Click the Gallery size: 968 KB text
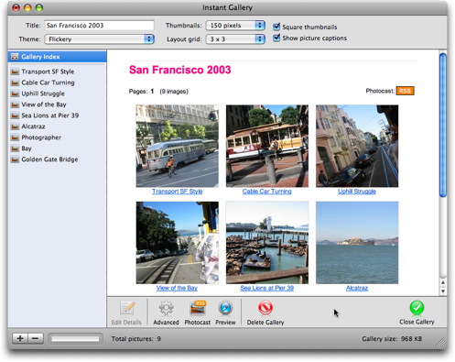Viewport: 455px width, 362px height. coord(392,339)
